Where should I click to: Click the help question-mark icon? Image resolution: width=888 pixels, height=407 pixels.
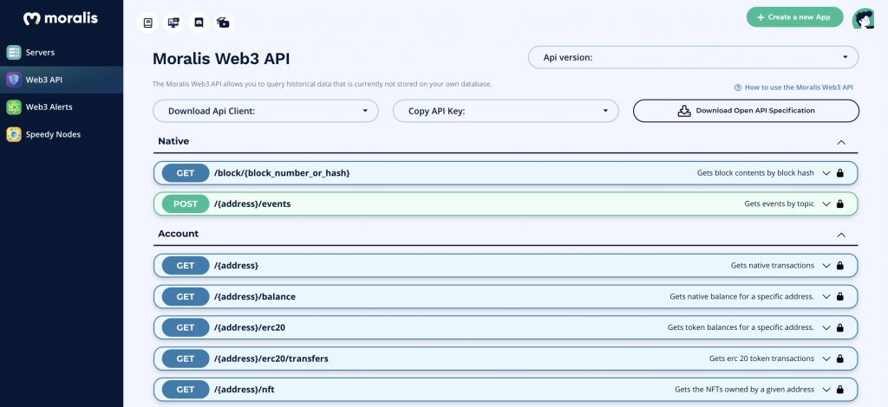[738, 87]
